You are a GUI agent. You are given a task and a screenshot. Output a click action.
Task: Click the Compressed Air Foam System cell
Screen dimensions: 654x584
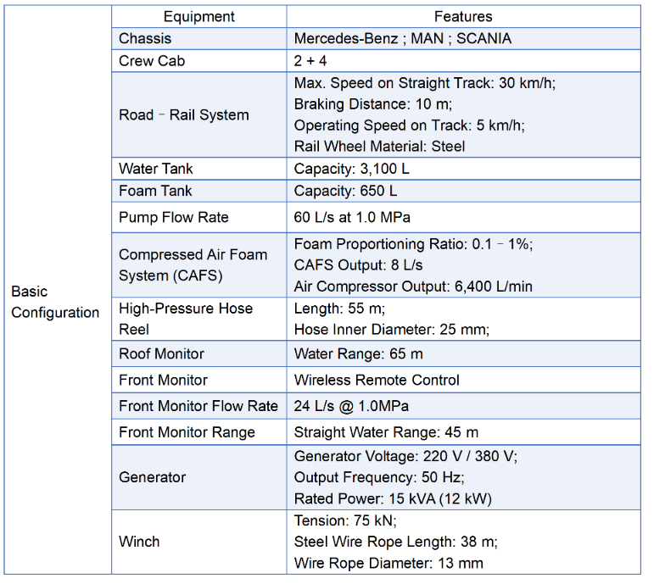click(x=199, y=265)
